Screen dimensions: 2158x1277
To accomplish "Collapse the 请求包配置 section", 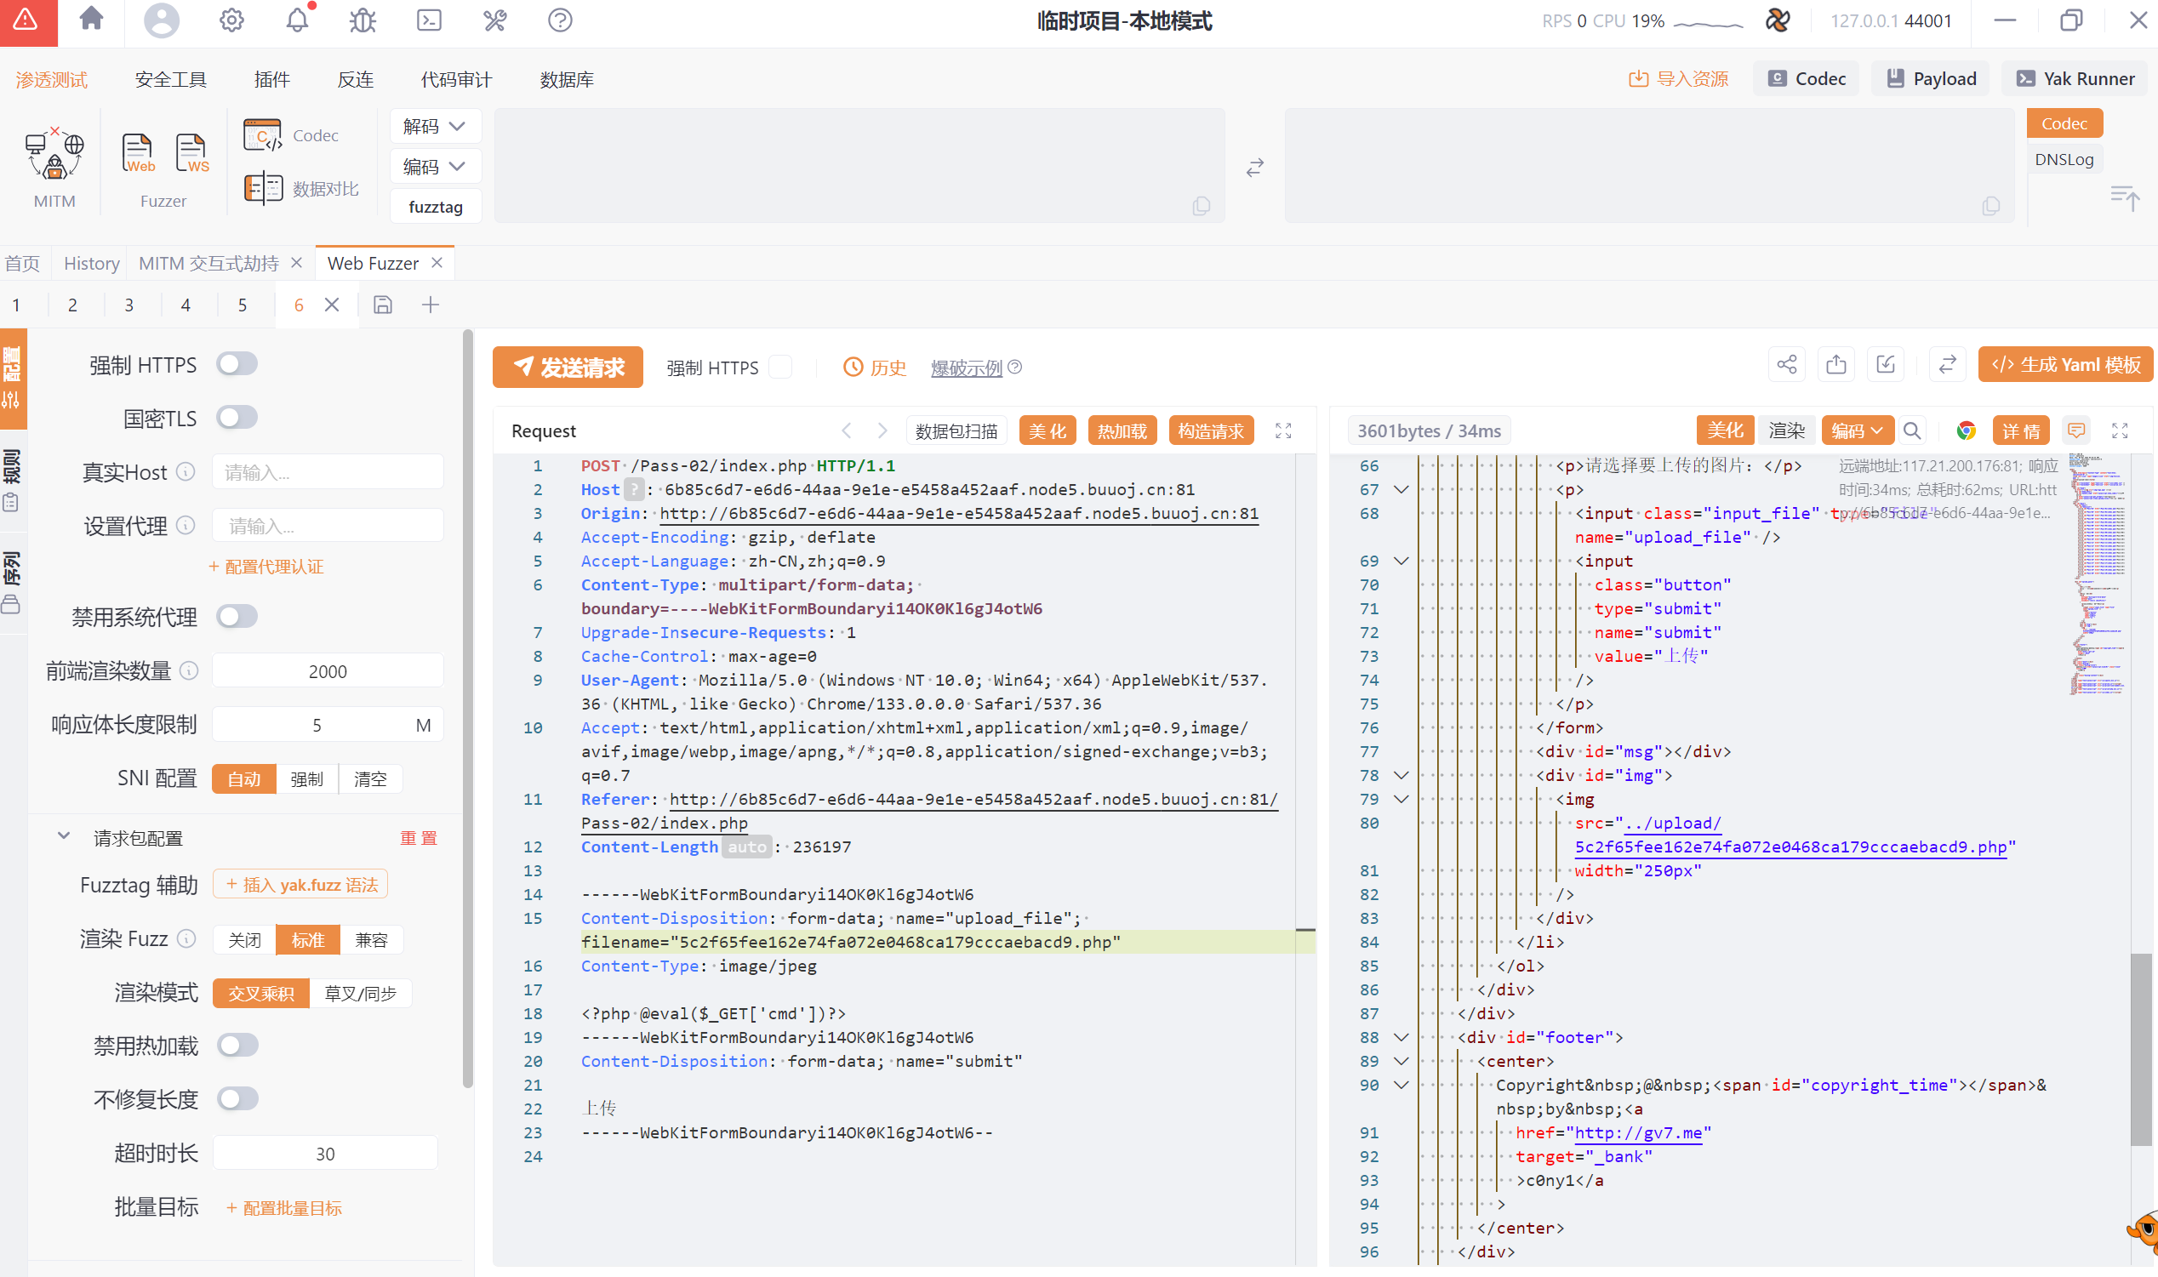I will click(64, 837).
